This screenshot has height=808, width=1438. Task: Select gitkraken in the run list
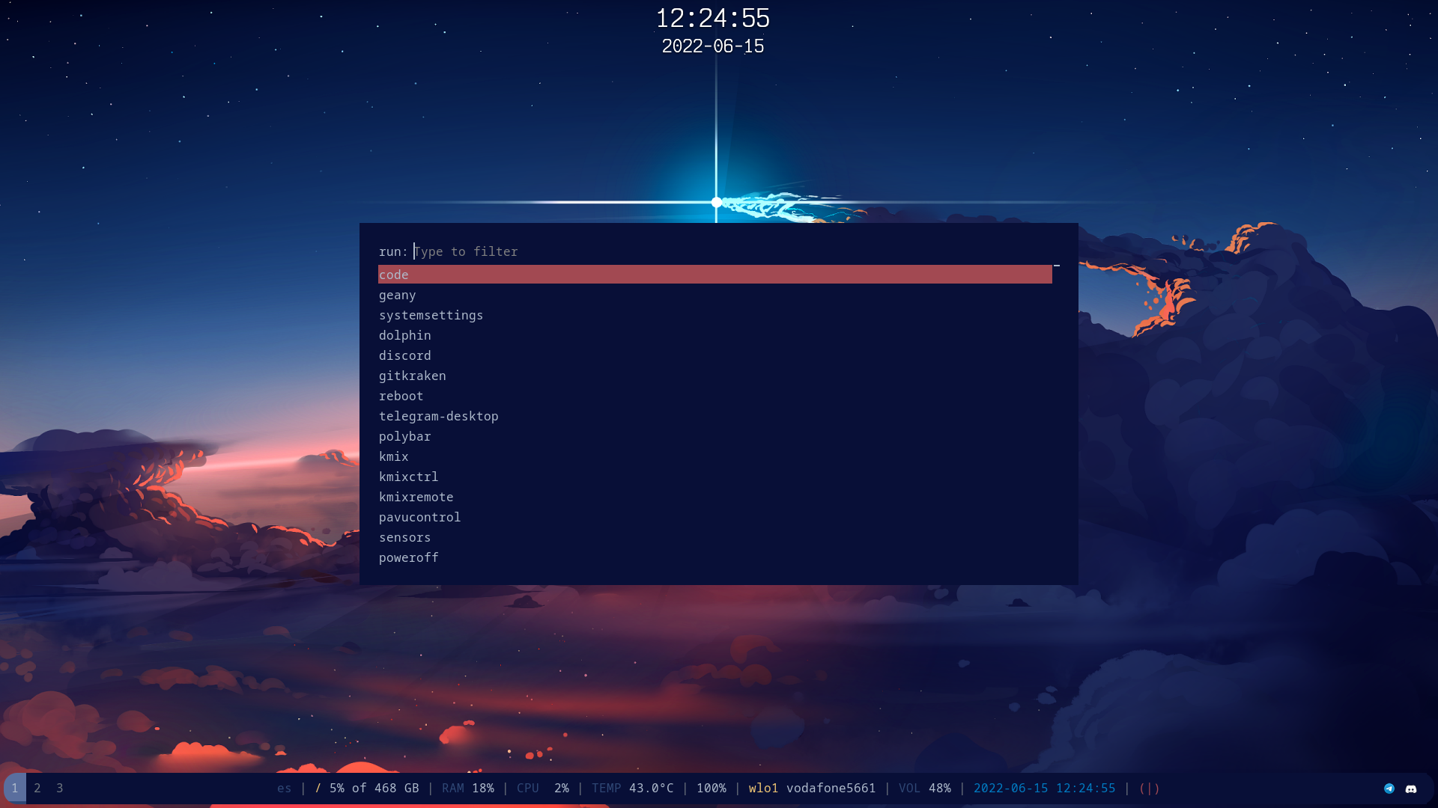413,376
